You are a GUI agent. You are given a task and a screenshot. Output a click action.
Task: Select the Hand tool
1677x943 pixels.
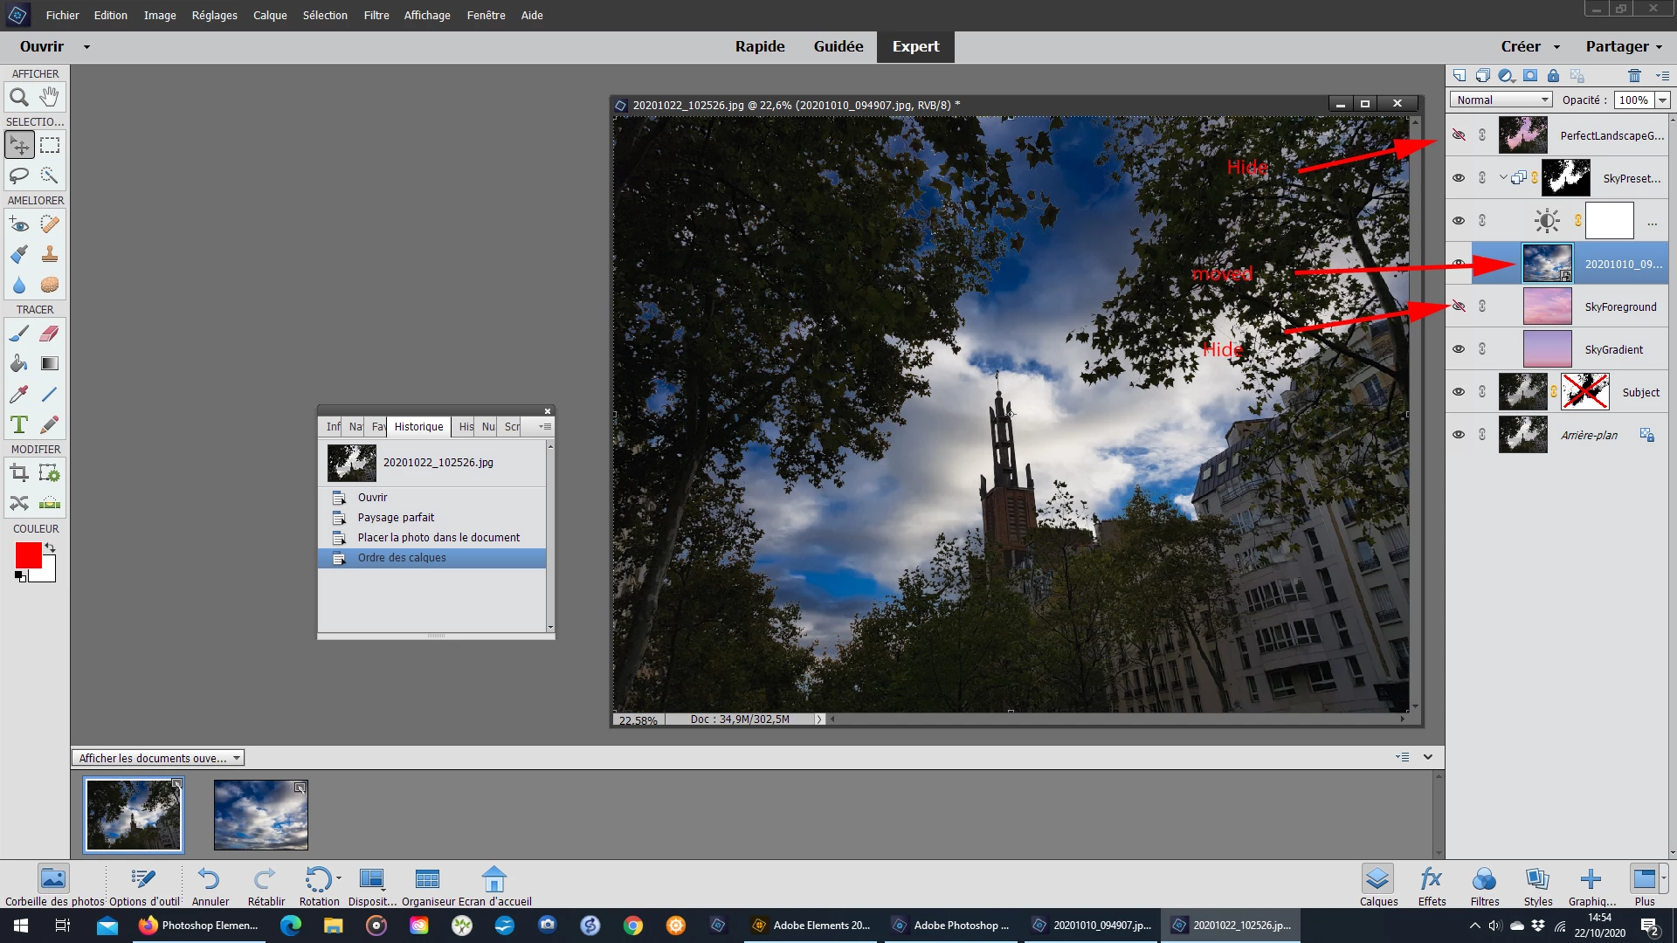tap(50, 97)
